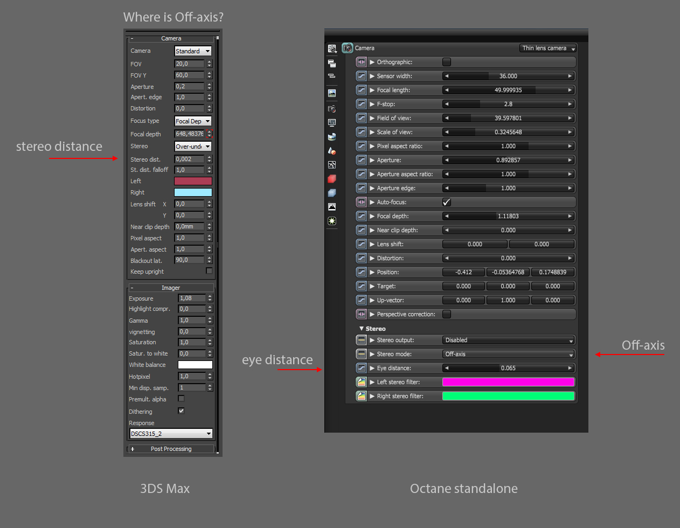The height and width of the screenshot is (528, 680).
Task: Select the camera settings icon in Octane sidebar
Action: [332, 109]
